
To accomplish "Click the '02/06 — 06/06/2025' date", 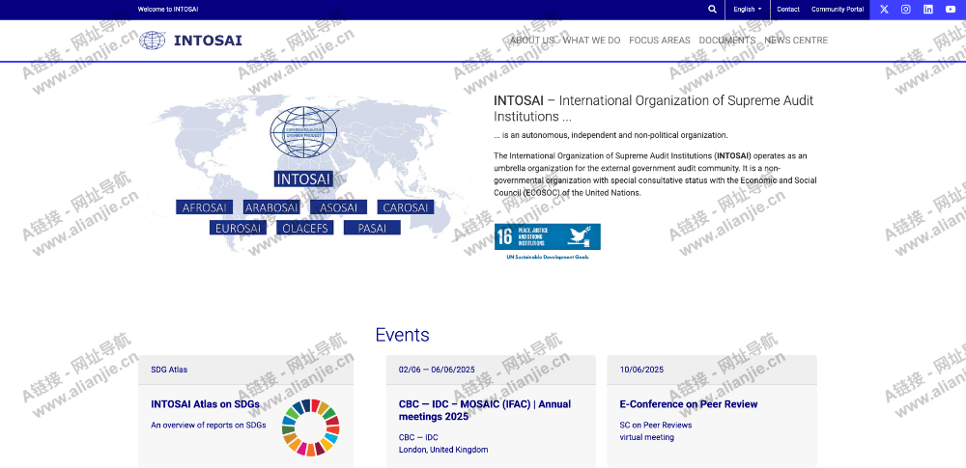I will coord(437,371).
